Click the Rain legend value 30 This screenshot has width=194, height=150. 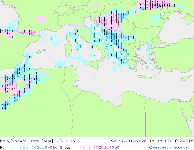pyautogui.click(x=45, y=148)
